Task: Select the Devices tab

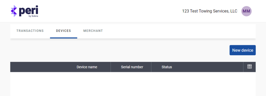Action: [x=63, y=31]
